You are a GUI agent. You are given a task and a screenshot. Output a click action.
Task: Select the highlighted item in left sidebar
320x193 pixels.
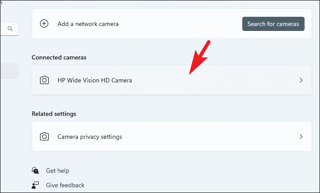pos(9,71)
